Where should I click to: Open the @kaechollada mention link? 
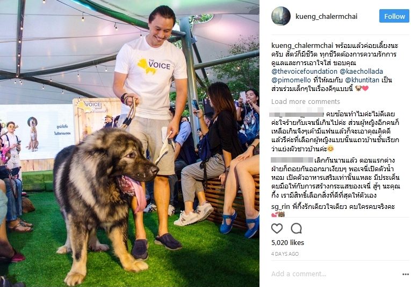pyautogui.click(x=361, y=71)
